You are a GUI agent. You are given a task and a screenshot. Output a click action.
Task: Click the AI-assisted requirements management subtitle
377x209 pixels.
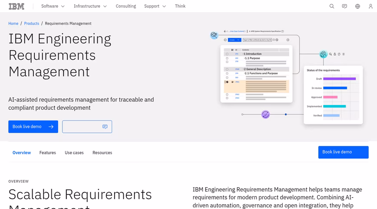click(x=81, y=104)
